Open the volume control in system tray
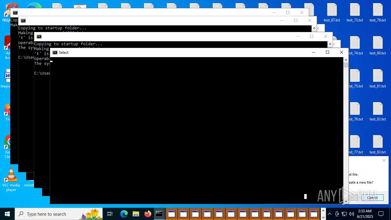Image resolution: width=391 pixels, height=220 pixels. click(352, 214)
